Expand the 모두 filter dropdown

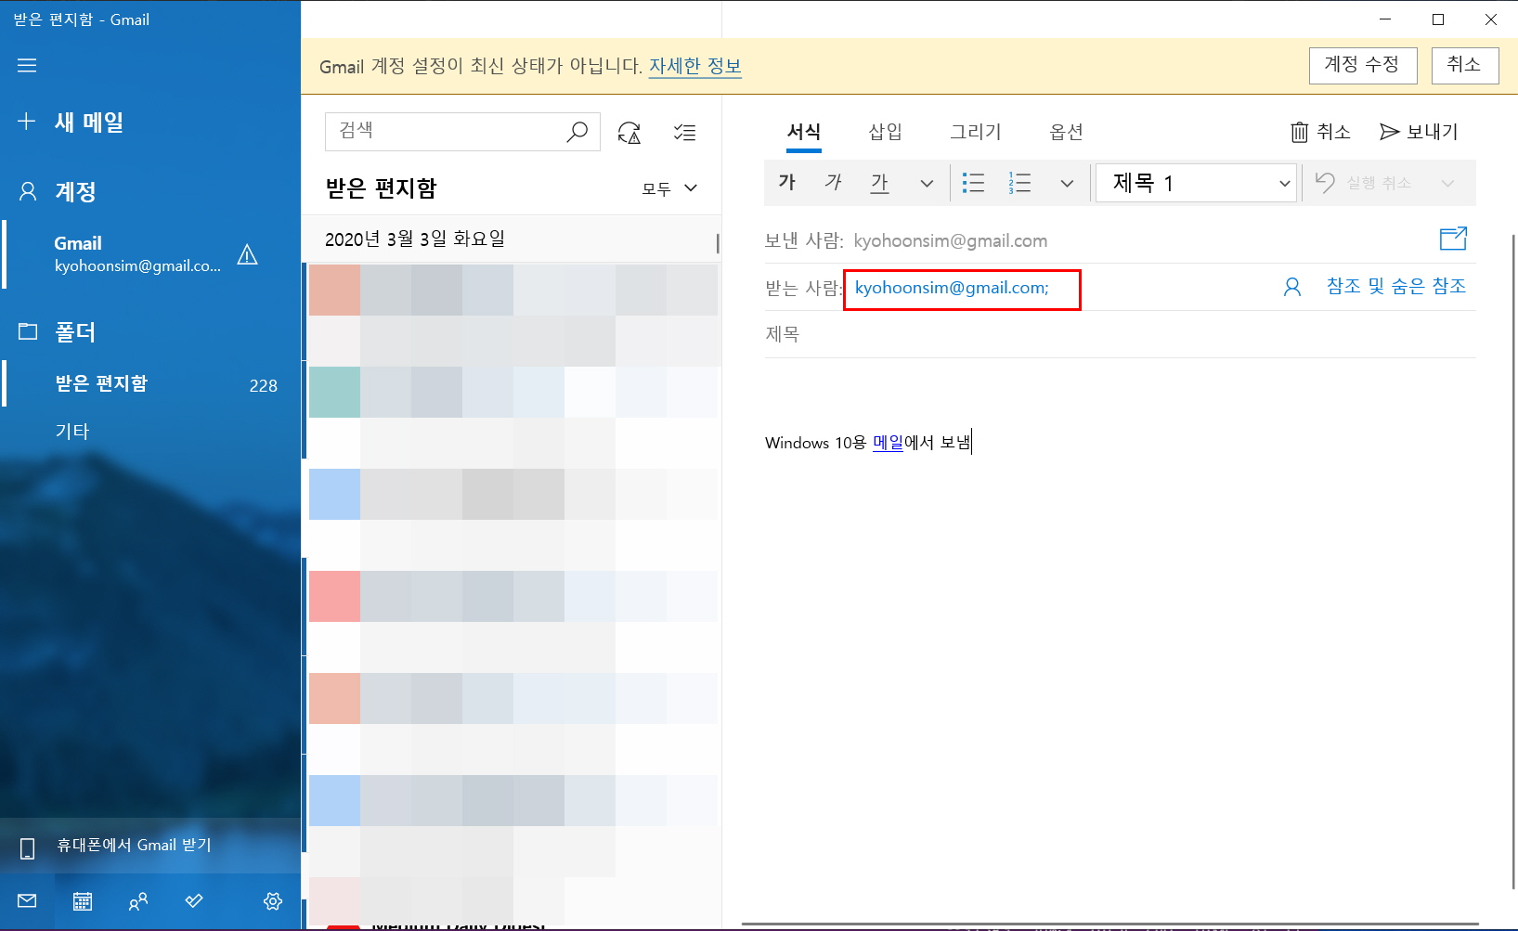click(669, 188)
